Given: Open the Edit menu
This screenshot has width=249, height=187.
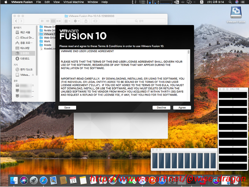Looking at the screenshot, I should point(47,2).
